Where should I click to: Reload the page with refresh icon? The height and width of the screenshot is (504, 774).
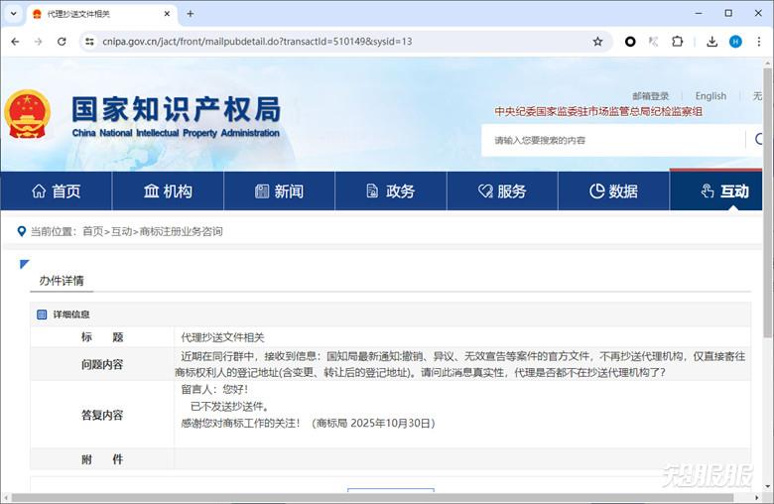62,42
